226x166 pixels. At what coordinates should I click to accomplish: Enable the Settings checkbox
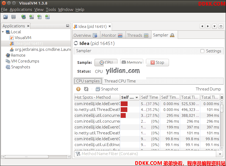[202, 51]
